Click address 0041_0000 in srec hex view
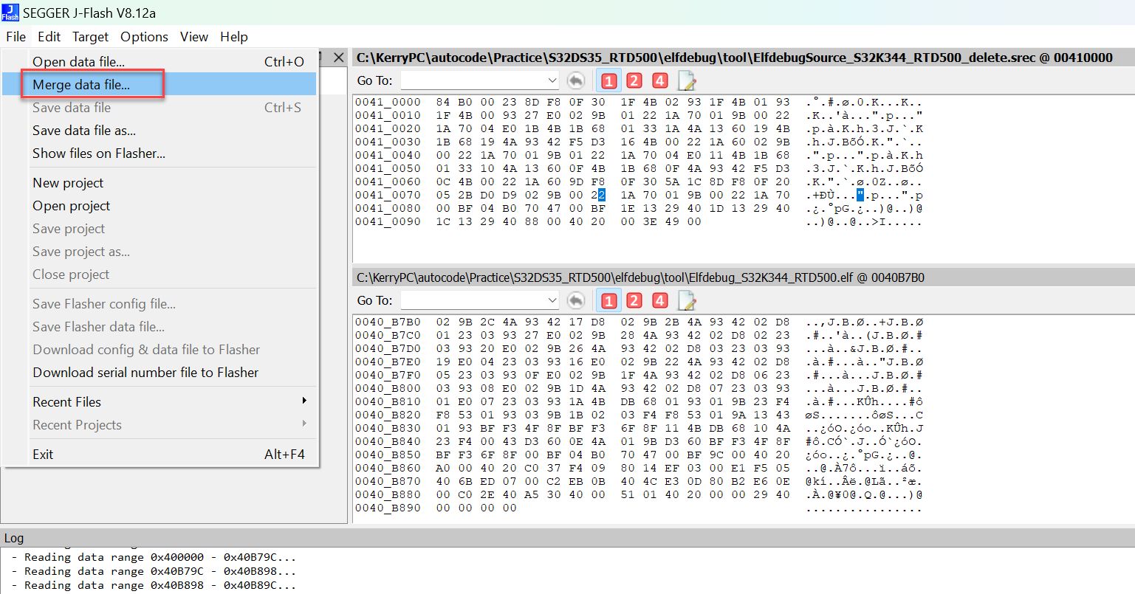 (388, 102)
